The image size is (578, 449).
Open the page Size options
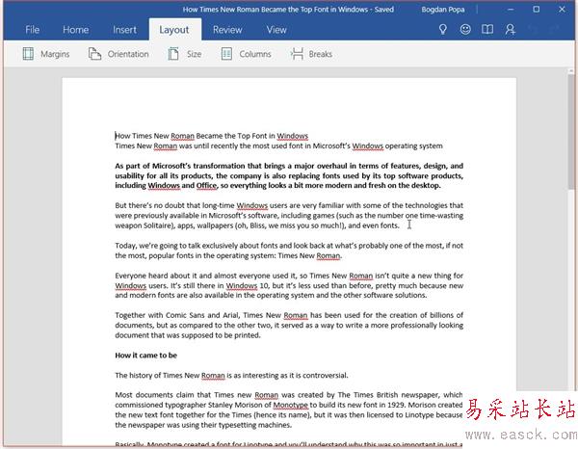pyautogui.click(x=185, y=54)
